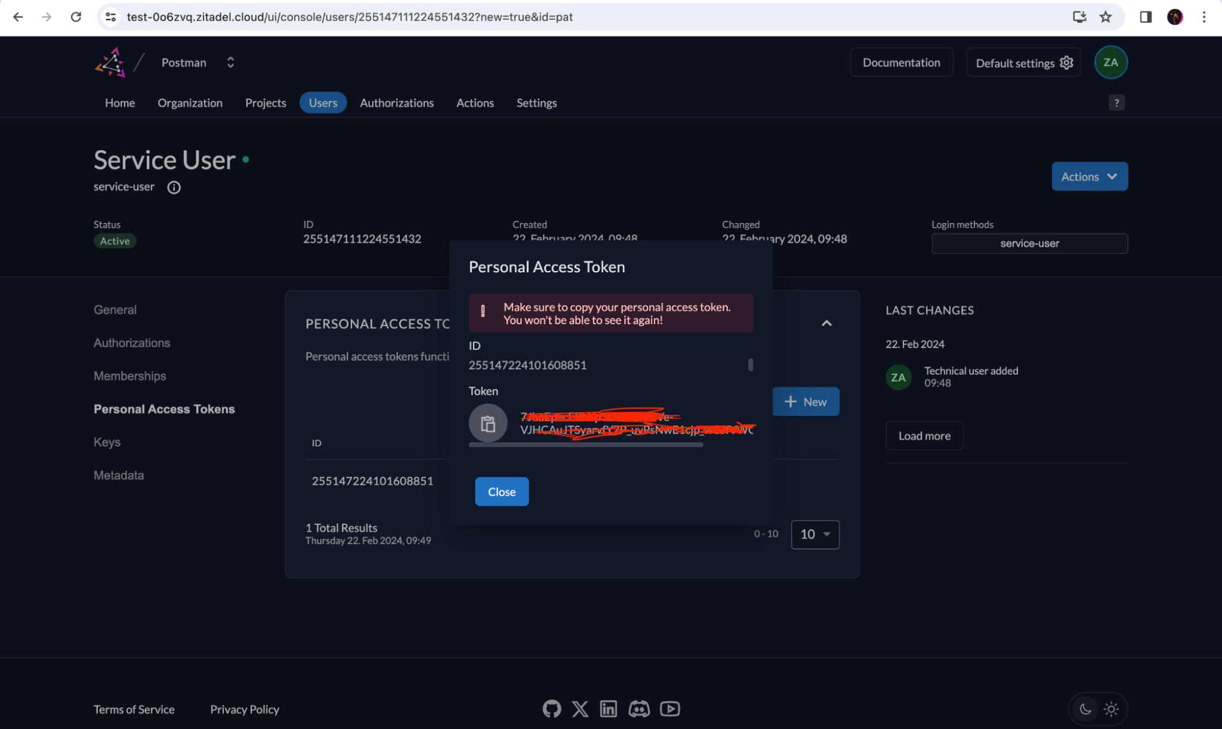
Task: Toggle the info icon next to service-user
Action: 175,187
